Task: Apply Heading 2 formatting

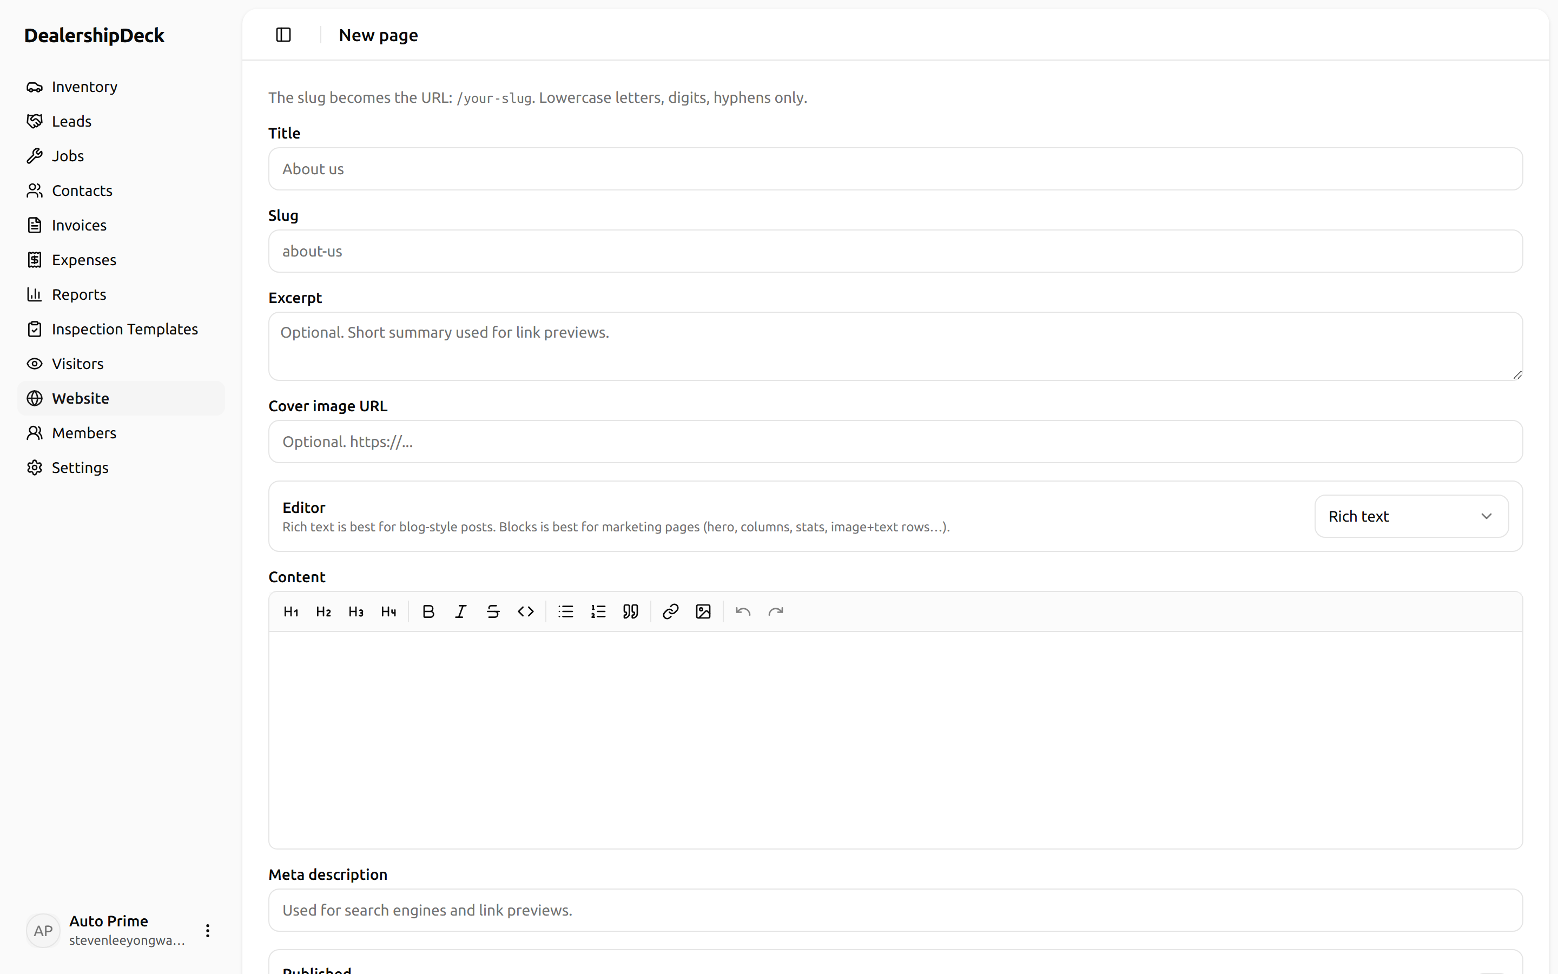Action: pyautogui.click(x=324, y=611)
